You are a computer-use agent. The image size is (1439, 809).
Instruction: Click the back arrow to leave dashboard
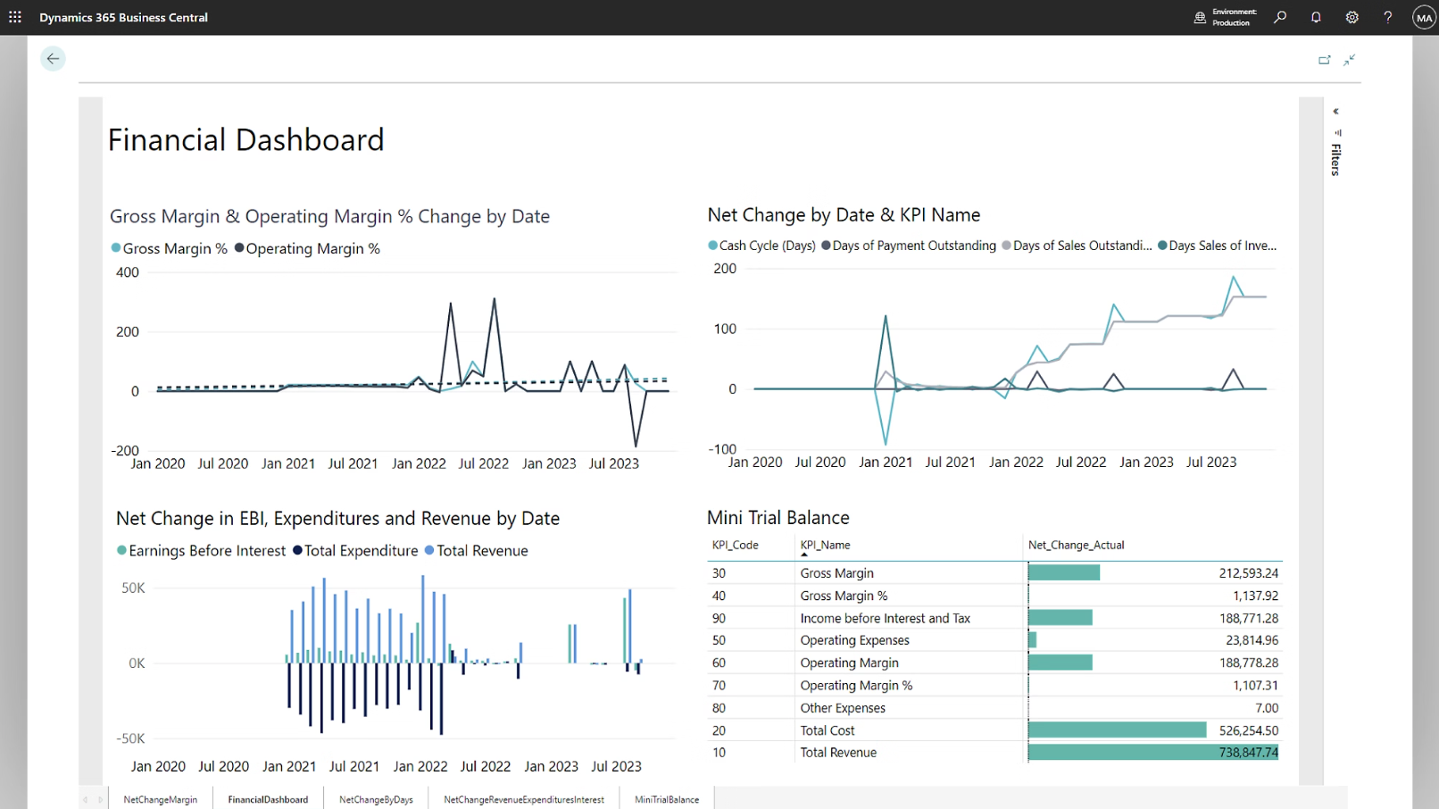pyautogui.click(x=53, y=58)
